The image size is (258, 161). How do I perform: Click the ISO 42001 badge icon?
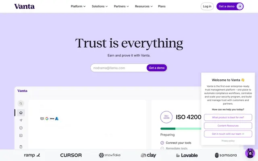pos(166,117)
